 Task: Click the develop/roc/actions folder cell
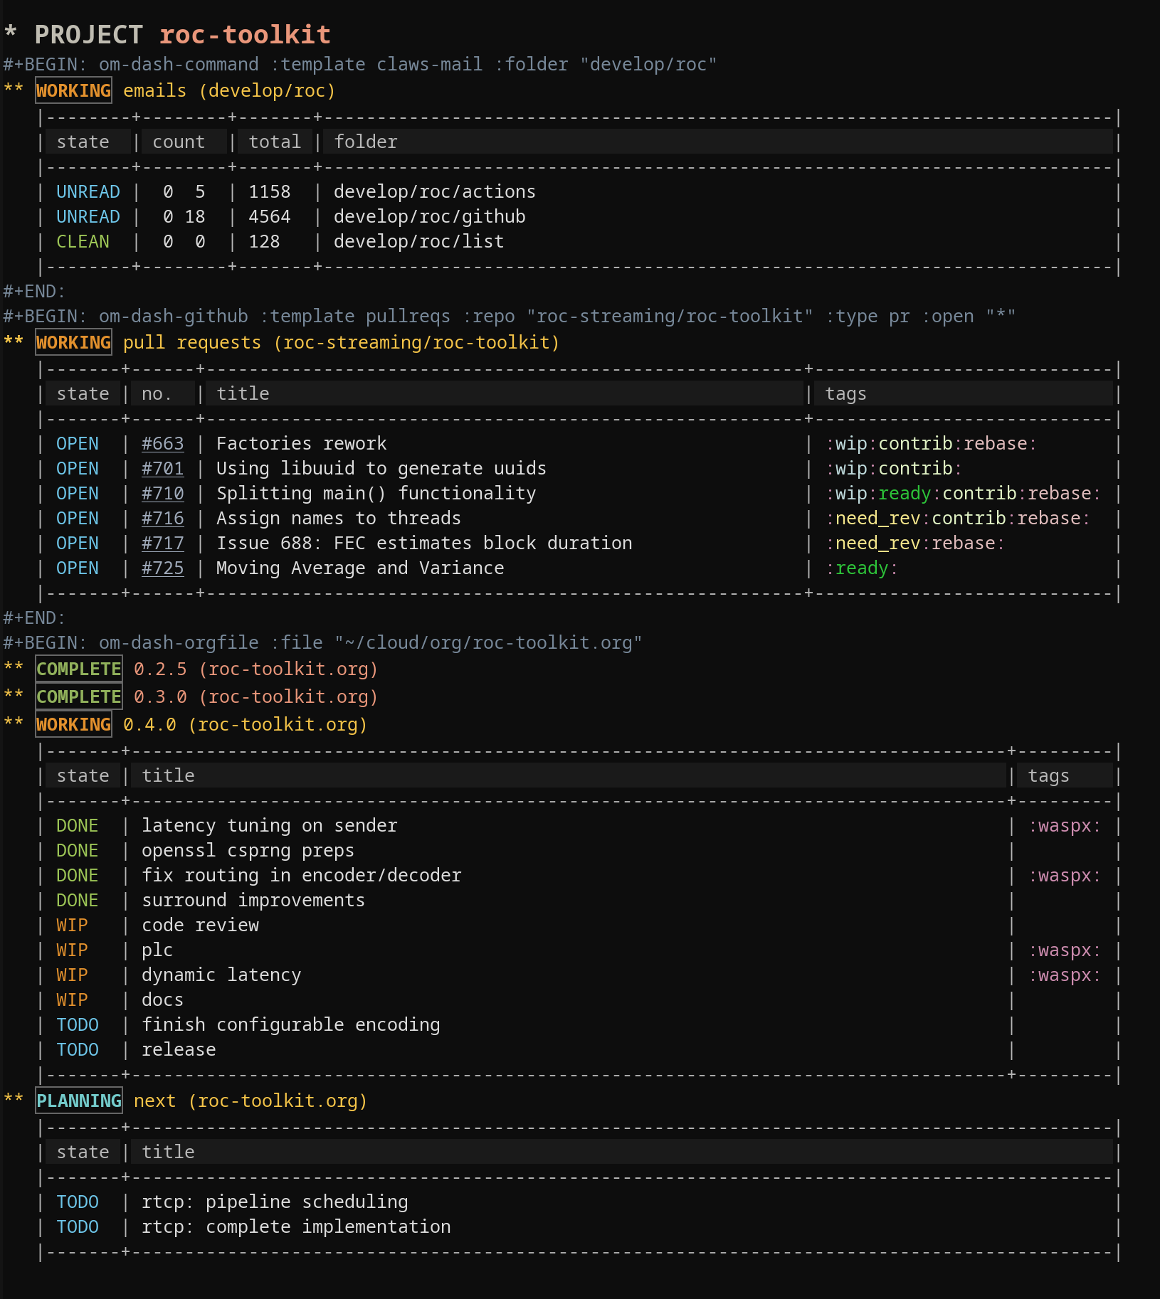(435, 192)
